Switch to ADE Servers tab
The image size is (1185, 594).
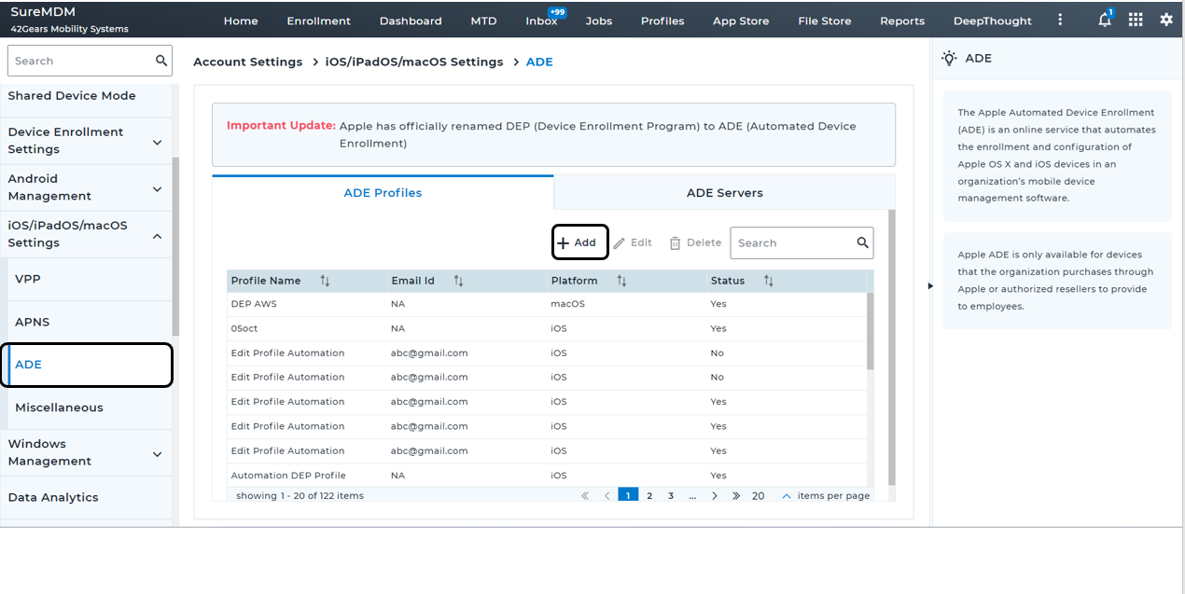724,193
